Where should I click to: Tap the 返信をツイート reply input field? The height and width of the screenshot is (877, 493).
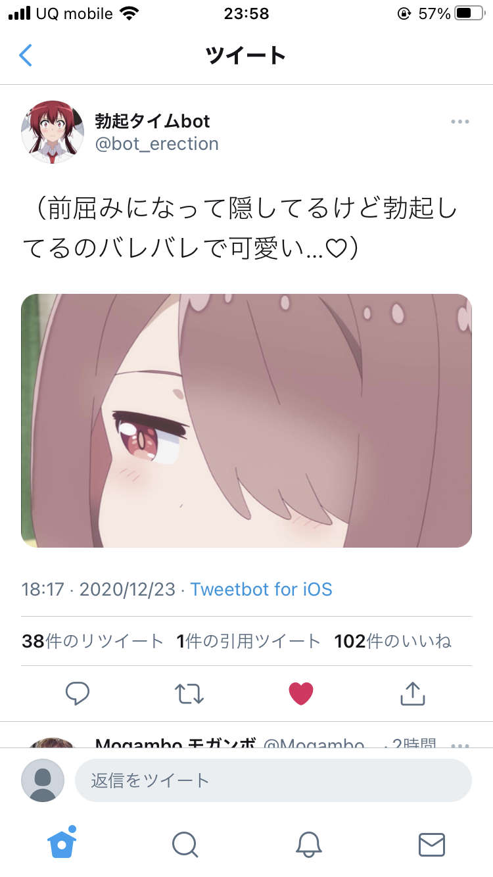click(273, 780)
